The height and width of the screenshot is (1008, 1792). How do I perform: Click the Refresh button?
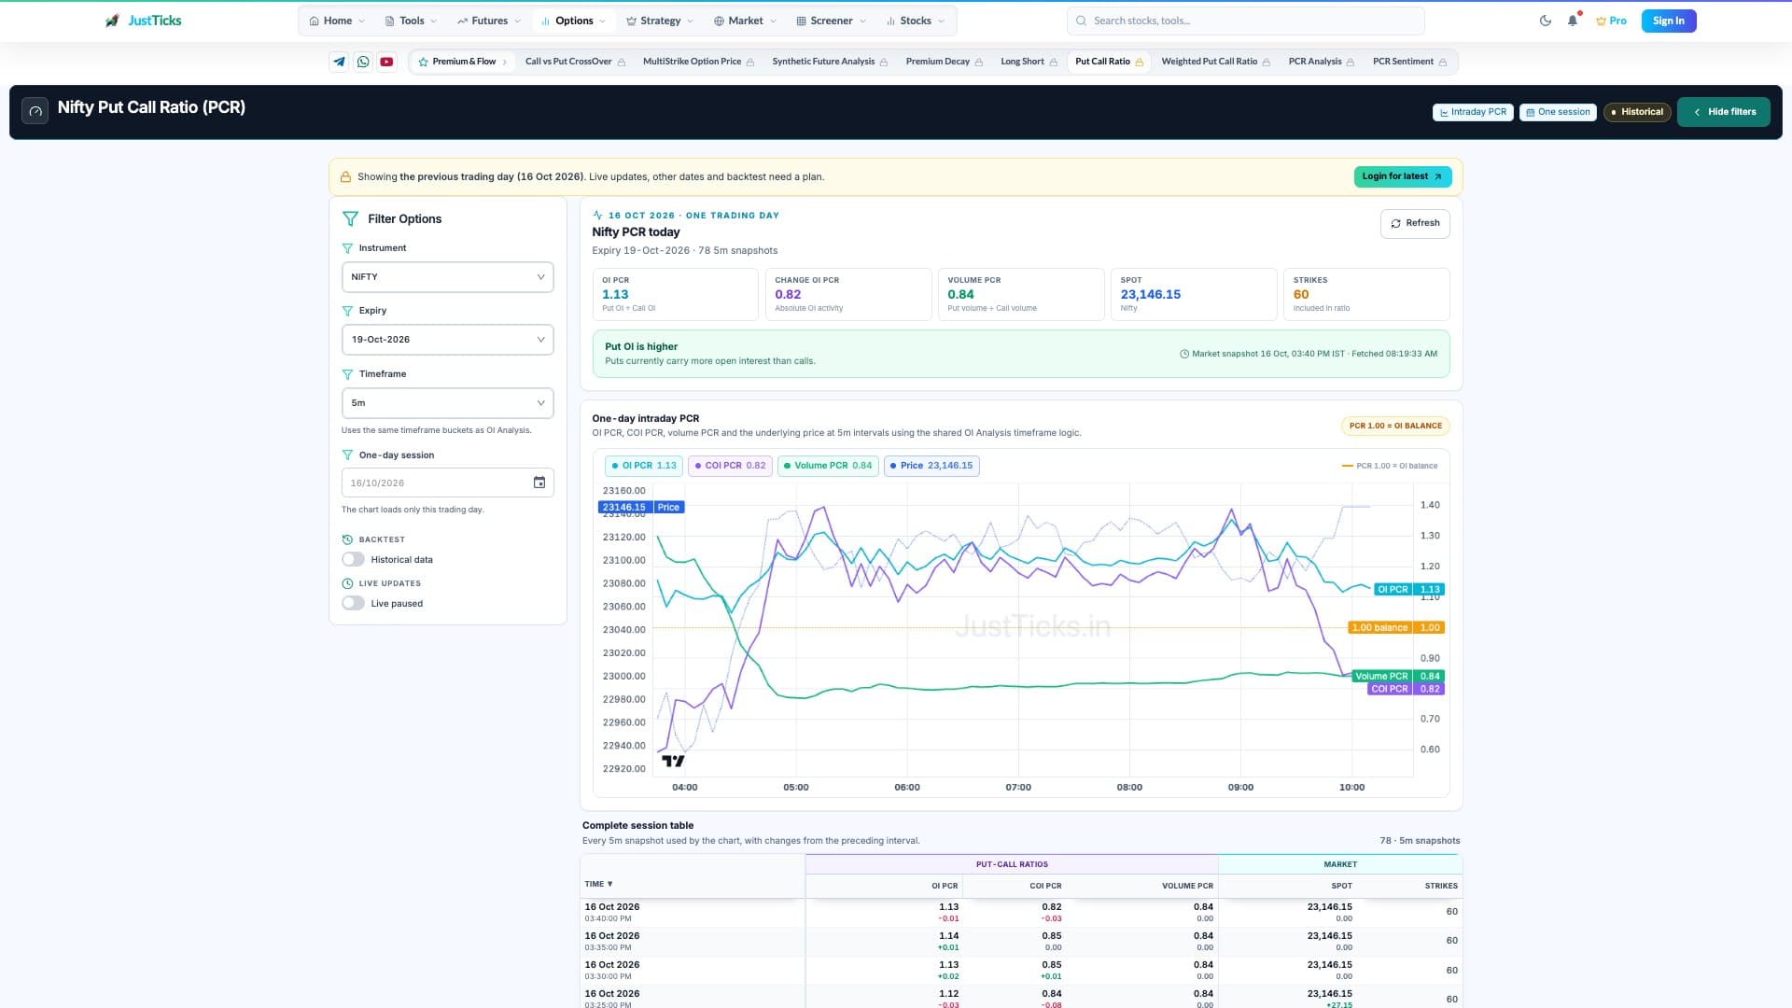point(1415,223)
